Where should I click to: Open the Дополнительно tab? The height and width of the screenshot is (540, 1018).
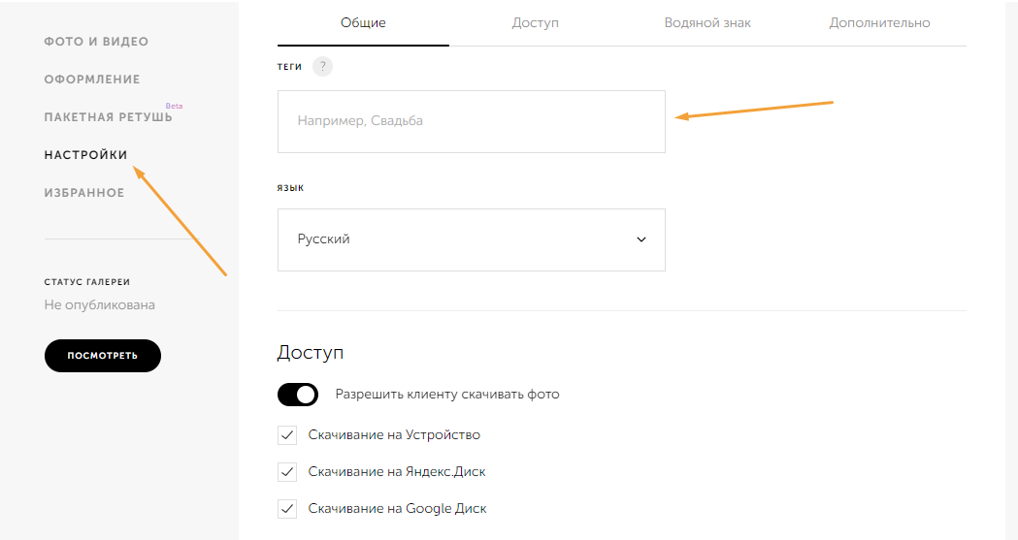[x=880, y=22]
